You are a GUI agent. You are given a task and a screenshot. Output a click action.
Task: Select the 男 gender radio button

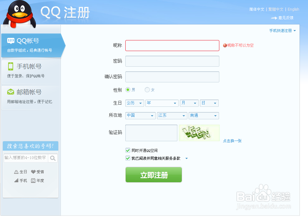[128, 90]
